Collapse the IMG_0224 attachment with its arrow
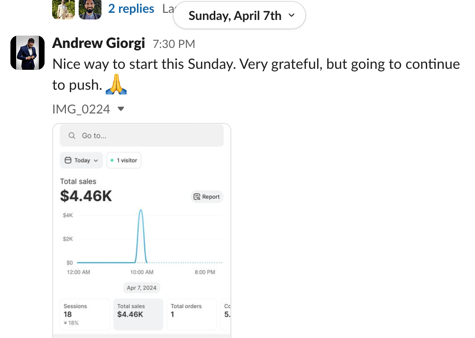 tap(121, 109)
